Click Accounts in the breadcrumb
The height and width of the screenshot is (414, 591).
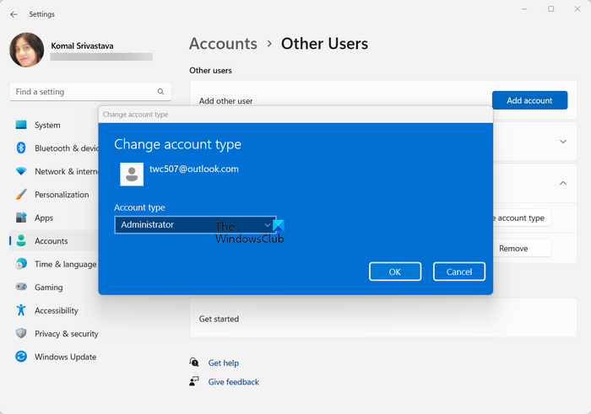223,44
